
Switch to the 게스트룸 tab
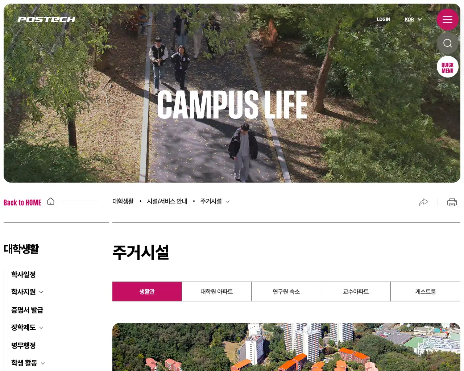pyautogui.click(x=426, y=292)
